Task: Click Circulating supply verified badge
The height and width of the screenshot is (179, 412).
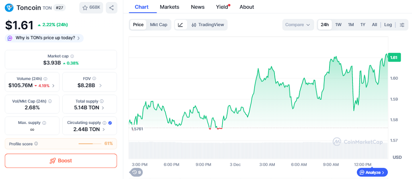Action: [110, 123]
